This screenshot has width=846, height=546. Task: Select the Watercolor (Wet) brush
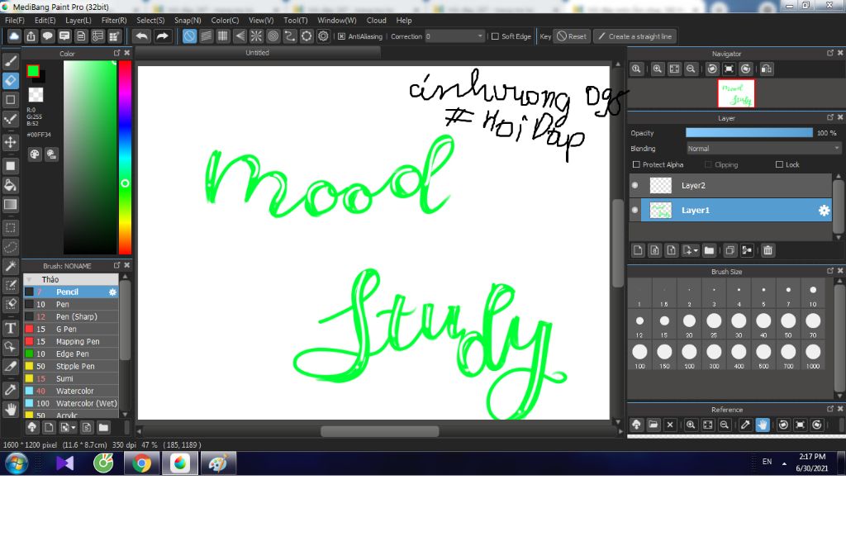71,403
